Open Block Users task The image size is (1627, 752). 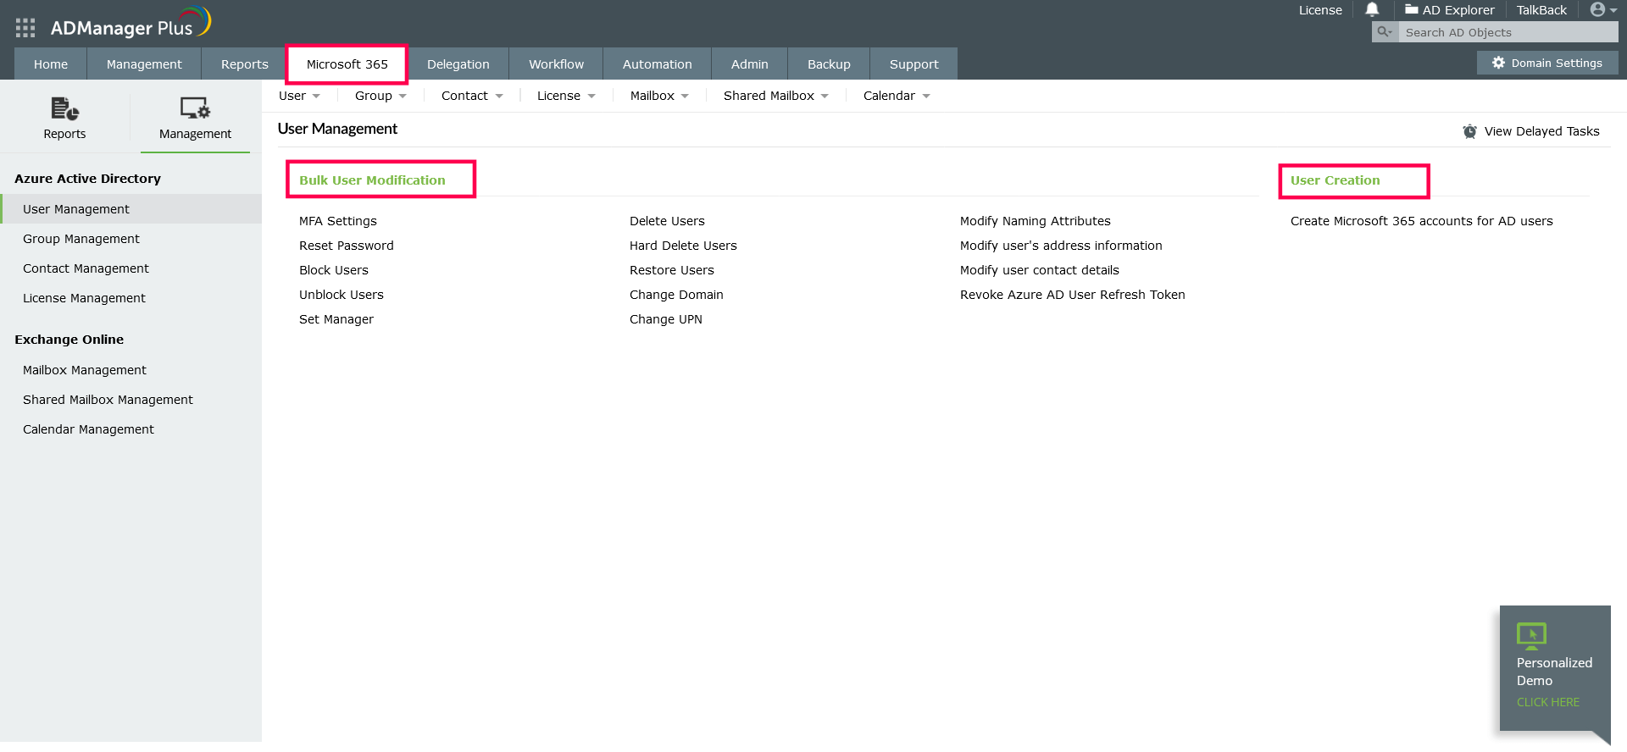(x=334, y=270)
